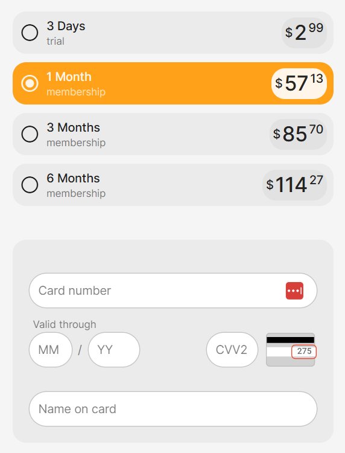The width and height of the screenshot is (345, 453).
Task: Select the 3 Days trial radio button
Action: (x=30, y=33)
